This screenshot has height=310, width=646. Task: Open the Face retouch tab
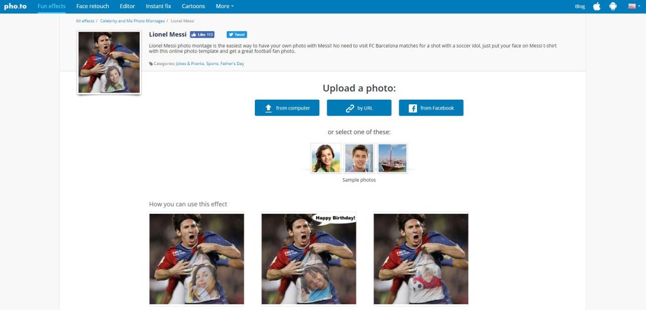pyautogui.click(x=93, y=6)
